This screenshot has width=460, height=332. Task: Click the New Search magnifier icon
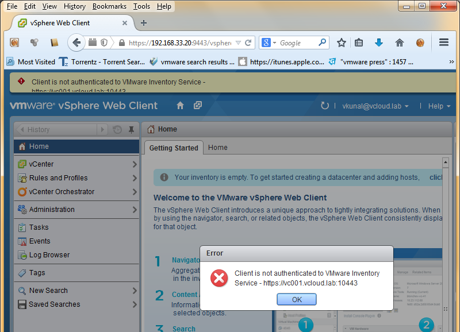[22, 291]
